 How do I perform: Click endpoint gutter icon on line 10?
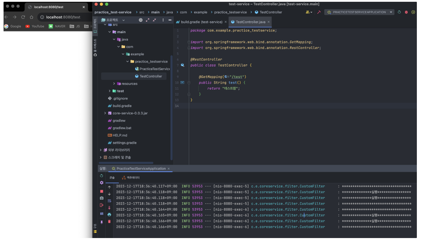[x=182, y=83]
